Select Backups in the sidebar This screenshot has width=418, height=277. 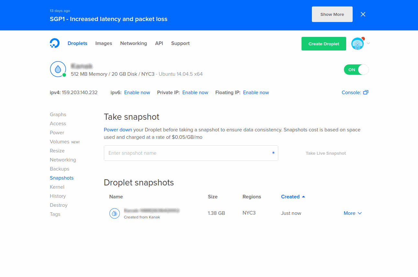(60, 169)
